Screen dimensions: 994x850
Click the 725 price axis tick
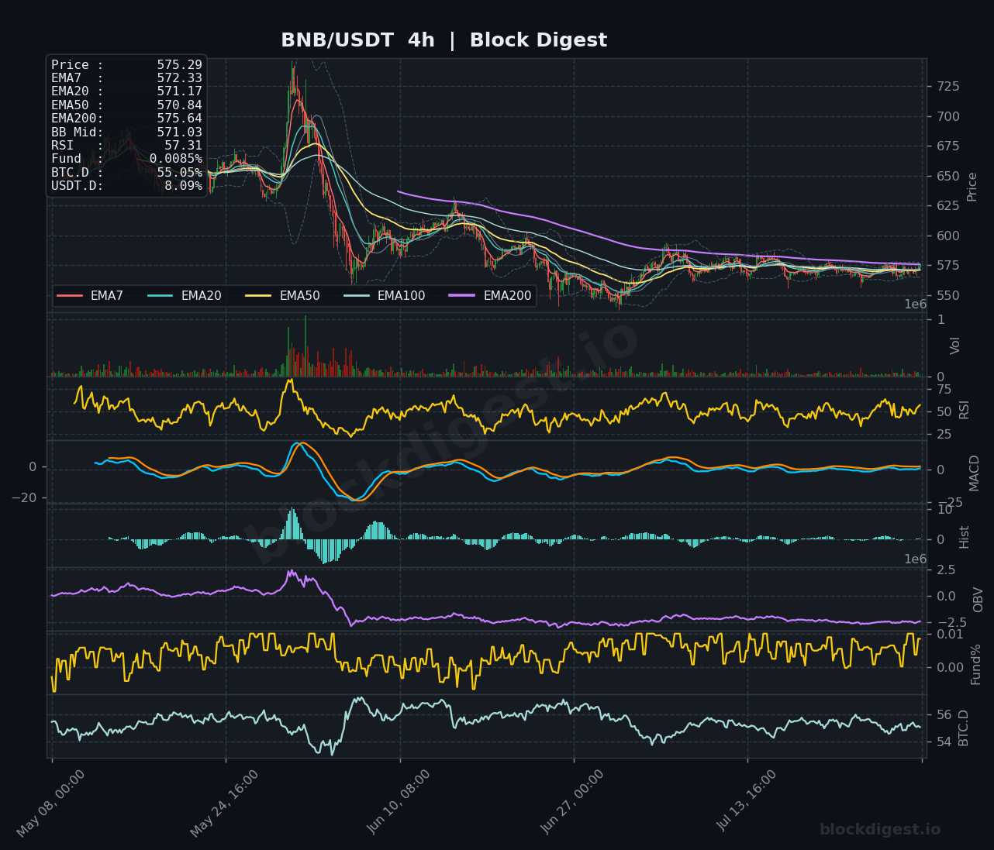948,87
